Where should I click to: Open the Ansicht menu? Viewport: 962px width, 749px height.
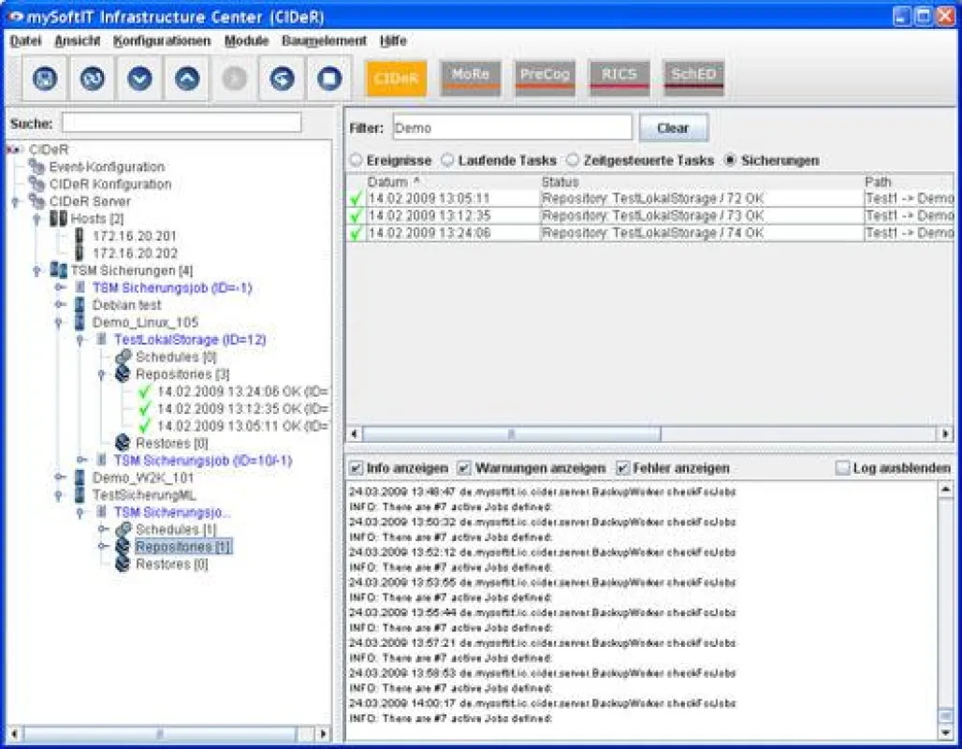[x=78, y=40]
